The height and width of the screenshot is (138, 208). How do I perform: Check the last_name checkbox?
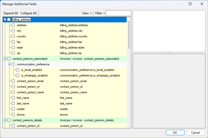13,103
